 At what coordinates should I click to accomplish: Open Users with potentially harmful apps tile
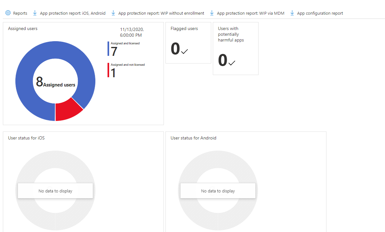pos(236,49)
